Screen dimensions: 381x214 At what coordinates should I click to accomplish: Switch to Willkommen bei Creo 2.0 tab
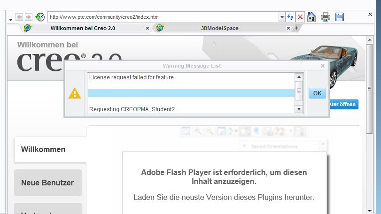[x=83, y=28]
